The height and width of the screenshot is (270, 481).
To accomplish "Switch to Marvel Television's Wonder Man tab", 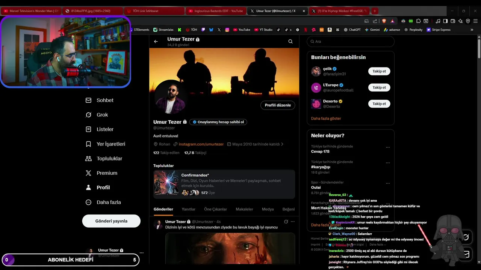I will coord(30,11).
